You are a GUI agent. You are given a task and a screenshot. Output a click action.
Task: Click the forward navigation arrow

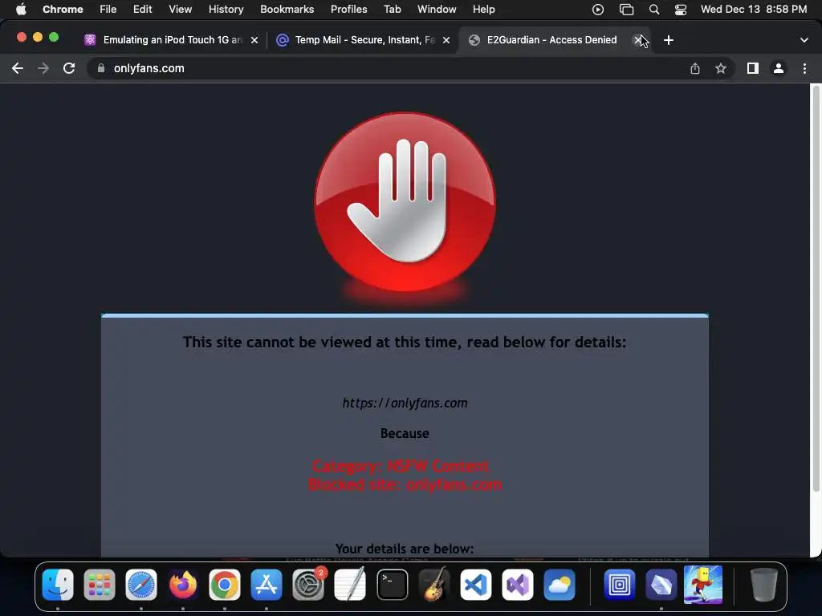[43, 68]
